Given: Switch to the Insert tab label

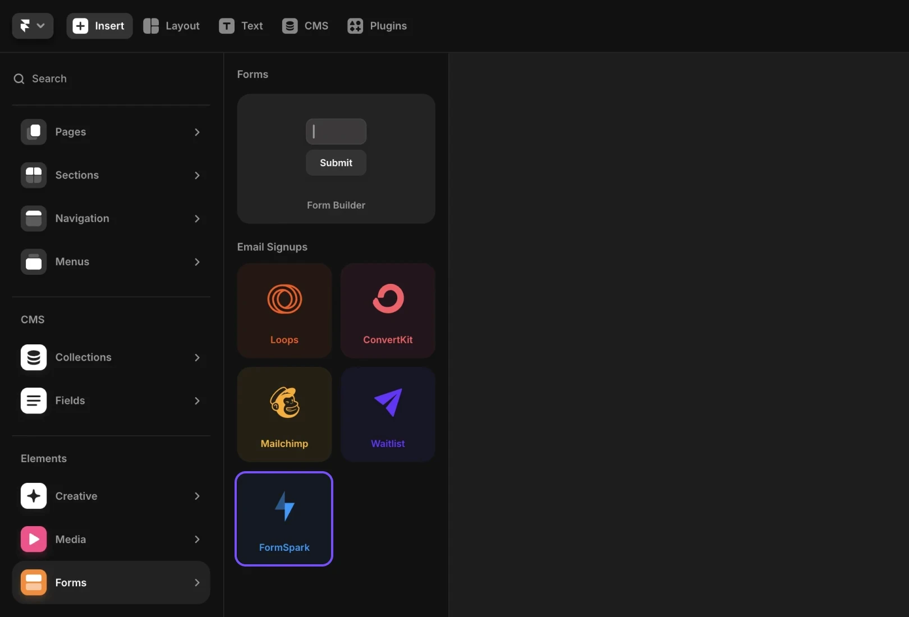Looking at the screenshot, I should [109, 26].
